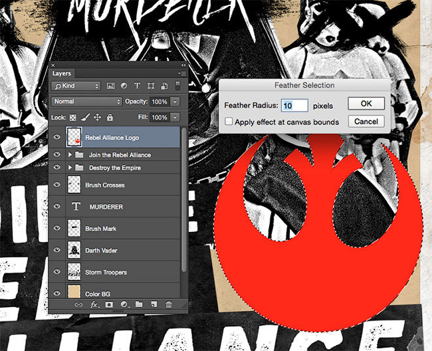Select the Brush Mark layer name

(x=101, y=229)
